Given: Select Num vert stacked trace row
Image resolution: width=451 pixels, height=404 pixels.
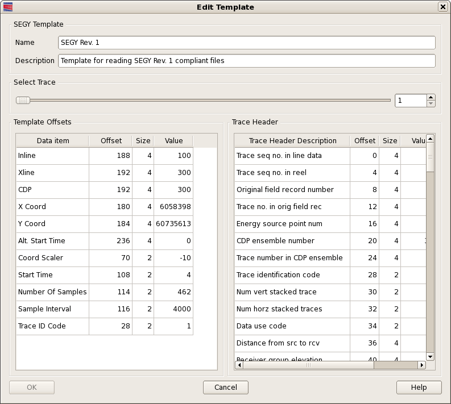Looking at the screenshot, I should pyautogui.click(x=330, y=292).
